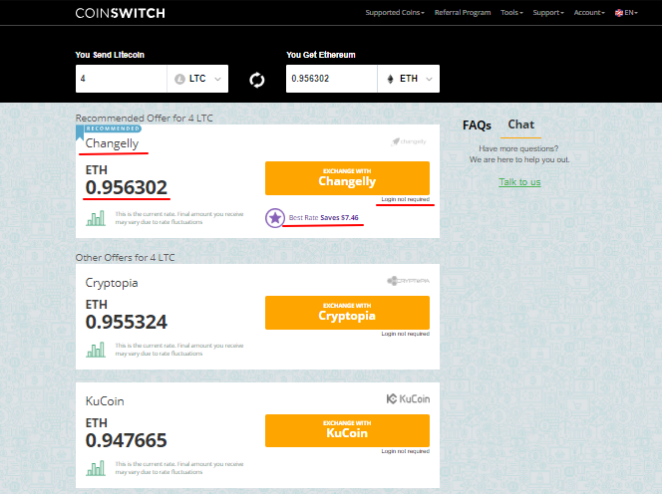Click the 0.956302 ETH rate value

127,187
